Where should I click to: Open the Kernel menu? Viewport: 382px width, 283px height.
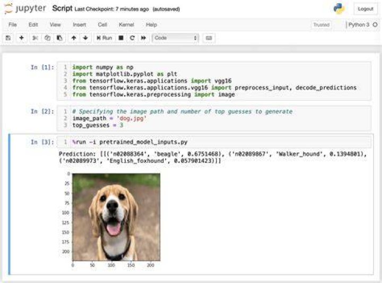click(x=126, y=24)
